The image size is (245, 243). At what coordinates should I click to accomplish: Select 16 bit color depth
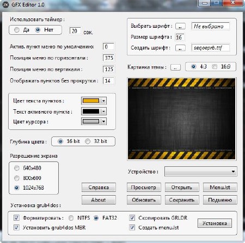click(x=60, y=141)
